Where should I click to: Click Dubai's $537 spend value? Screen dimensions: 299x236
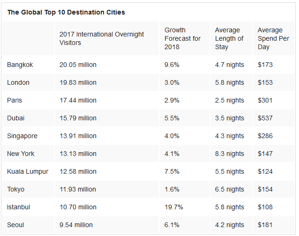pyautogui.click(x=265, y=118)
